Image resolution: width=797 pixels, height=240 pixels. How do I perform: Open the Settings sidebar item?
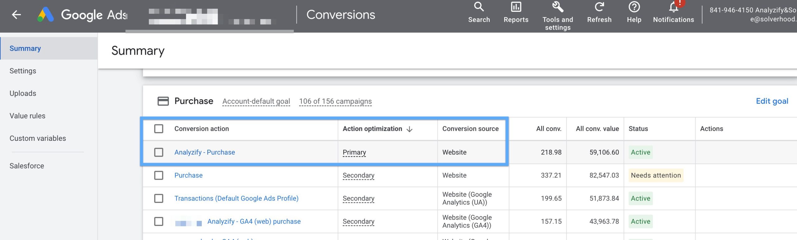[x=23, y=71]
